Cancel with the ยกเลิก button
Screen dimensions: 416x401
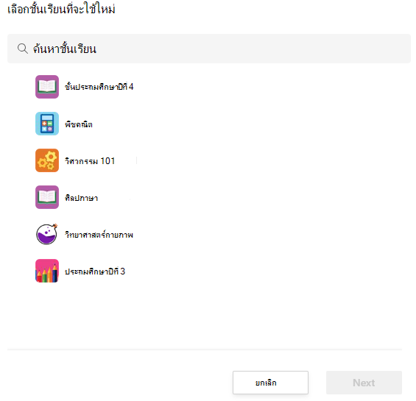pyautogui.click(x=271, y=383)
